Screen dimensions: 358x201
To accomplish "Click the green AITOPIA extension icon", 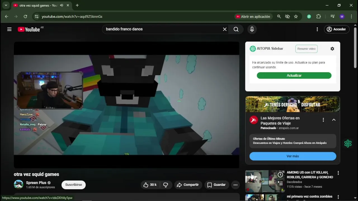I will click(309, 17).
